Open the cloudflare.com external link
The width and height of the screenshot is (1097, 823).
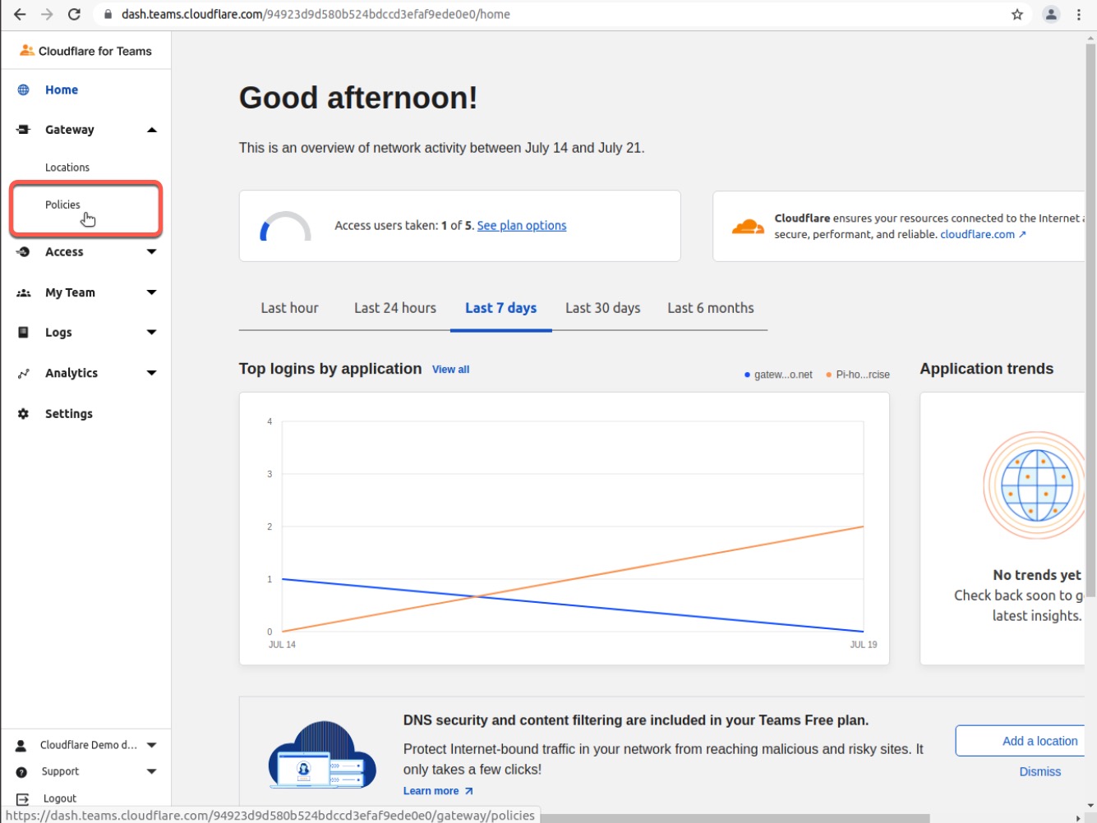click(983, 235)
